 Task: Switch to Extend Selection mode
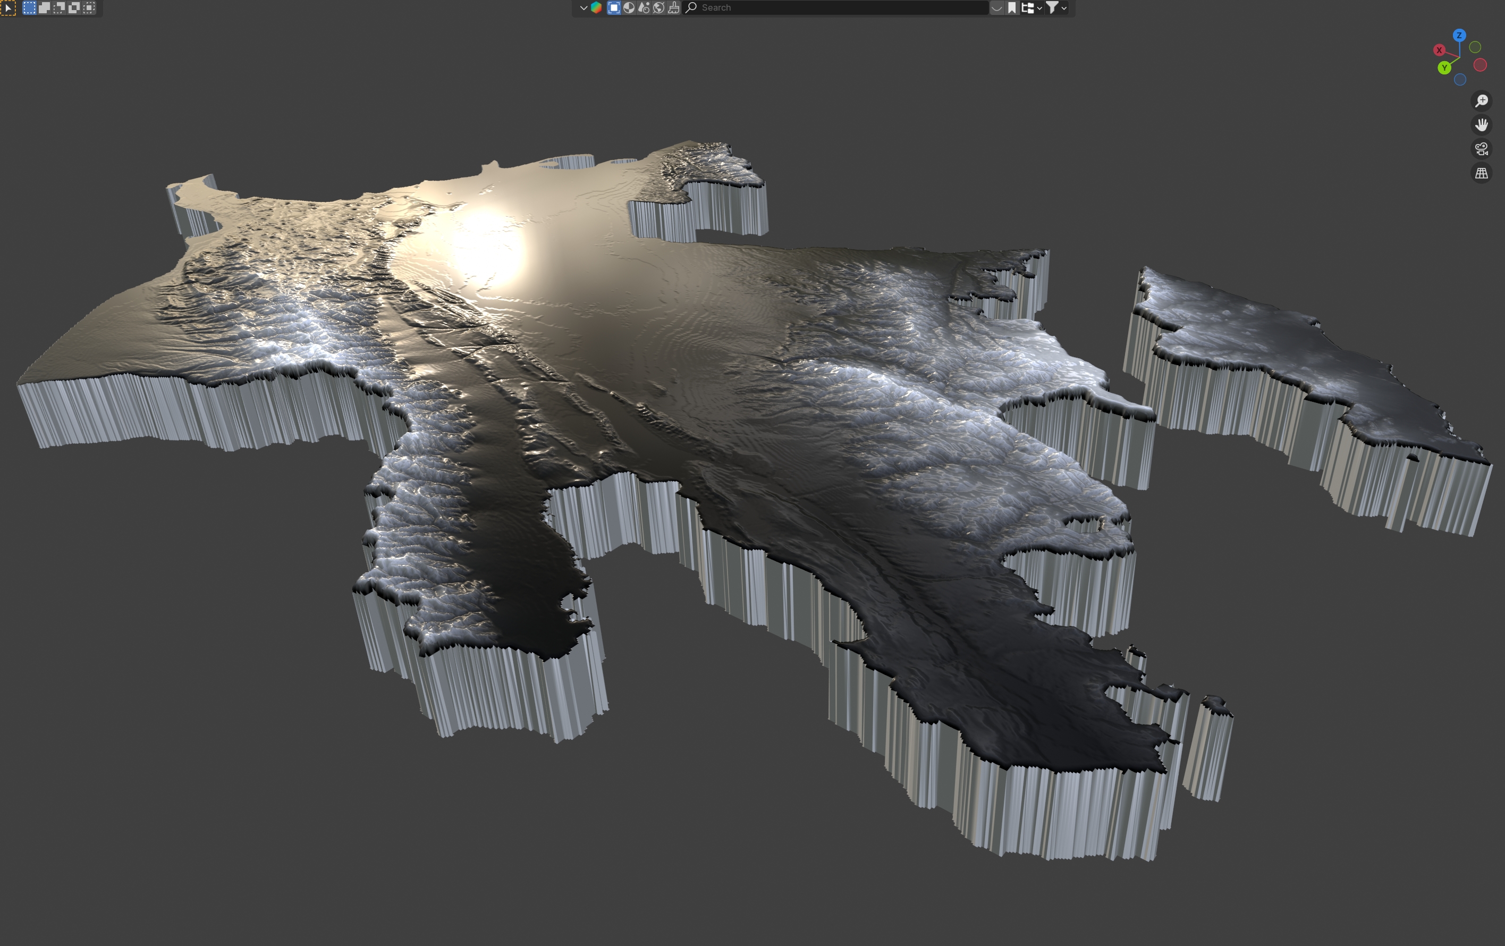click(44, 7)
